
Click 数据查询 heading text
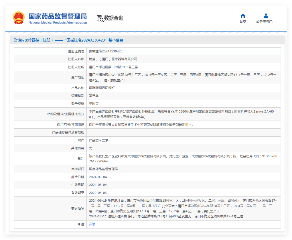click(114, 18)
